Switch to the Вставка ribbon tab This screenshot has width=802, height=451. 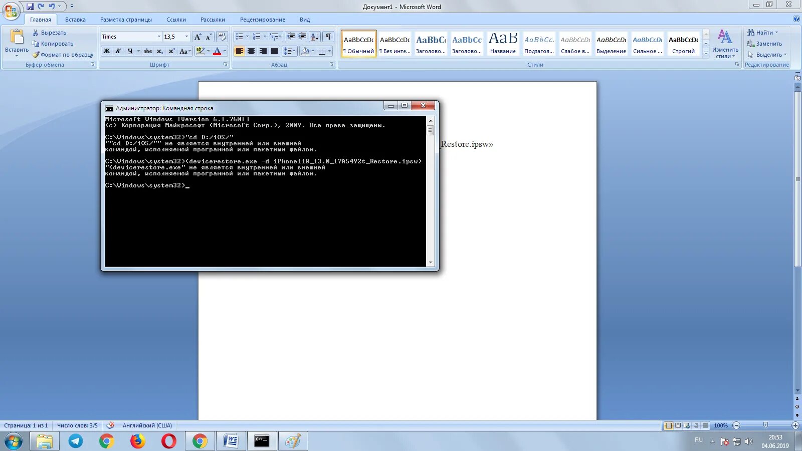pyautogui.click(x=75, y=20)
